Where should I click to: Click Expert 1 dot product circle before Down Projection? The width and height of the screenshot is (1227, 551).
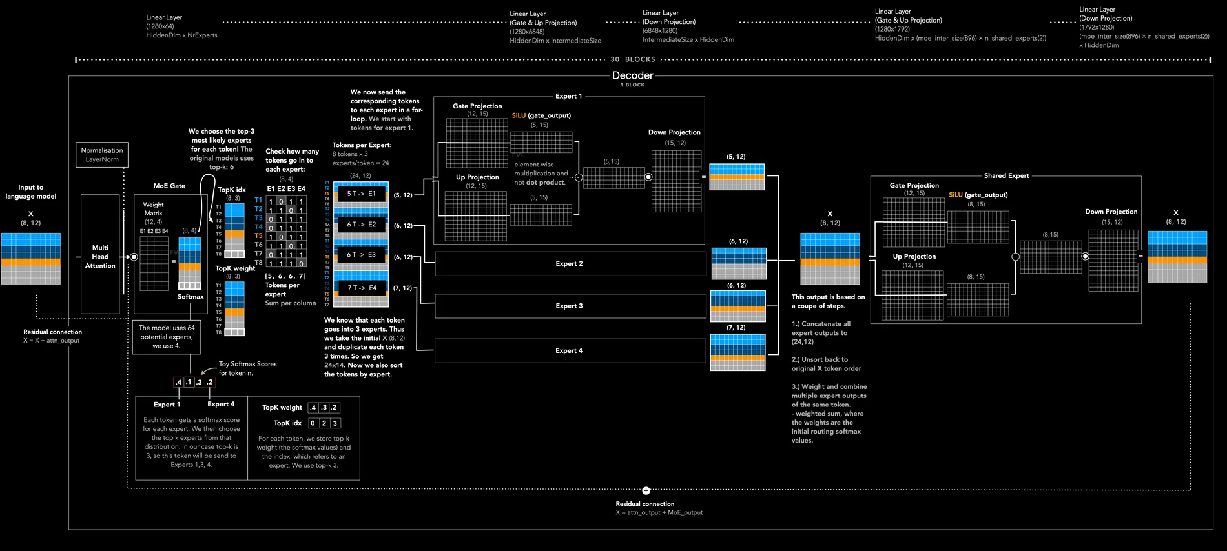click(x=648, y=177)
